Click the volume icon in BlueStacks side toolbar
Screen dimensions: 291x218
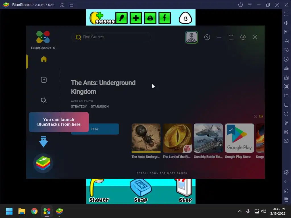286,23
